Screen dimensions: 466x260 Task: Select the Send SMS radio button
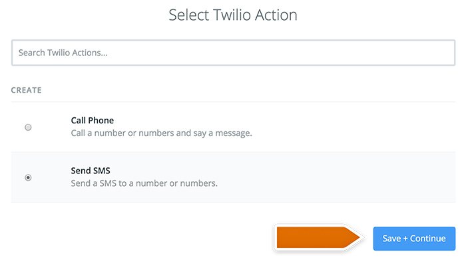28,177
